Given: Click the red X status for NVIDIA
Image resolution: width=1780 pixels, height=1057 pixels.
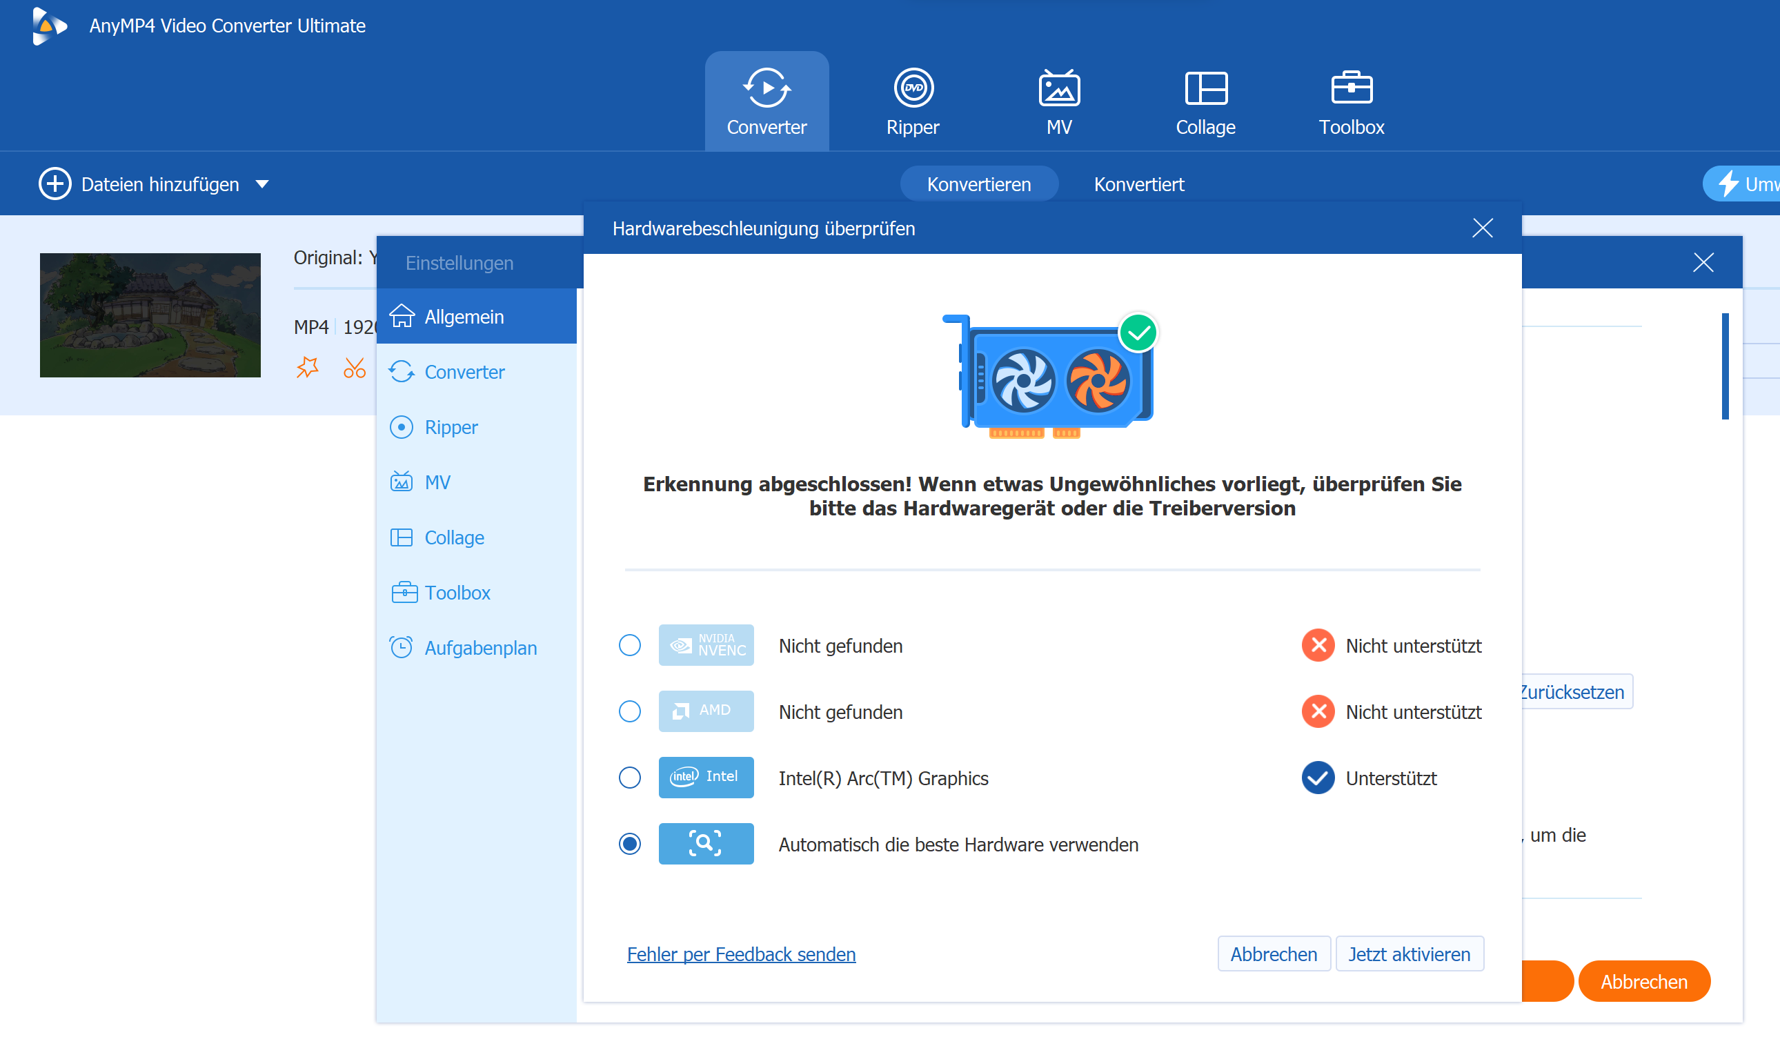Looking at the screenshot, I should click(x=1318, y=645).
